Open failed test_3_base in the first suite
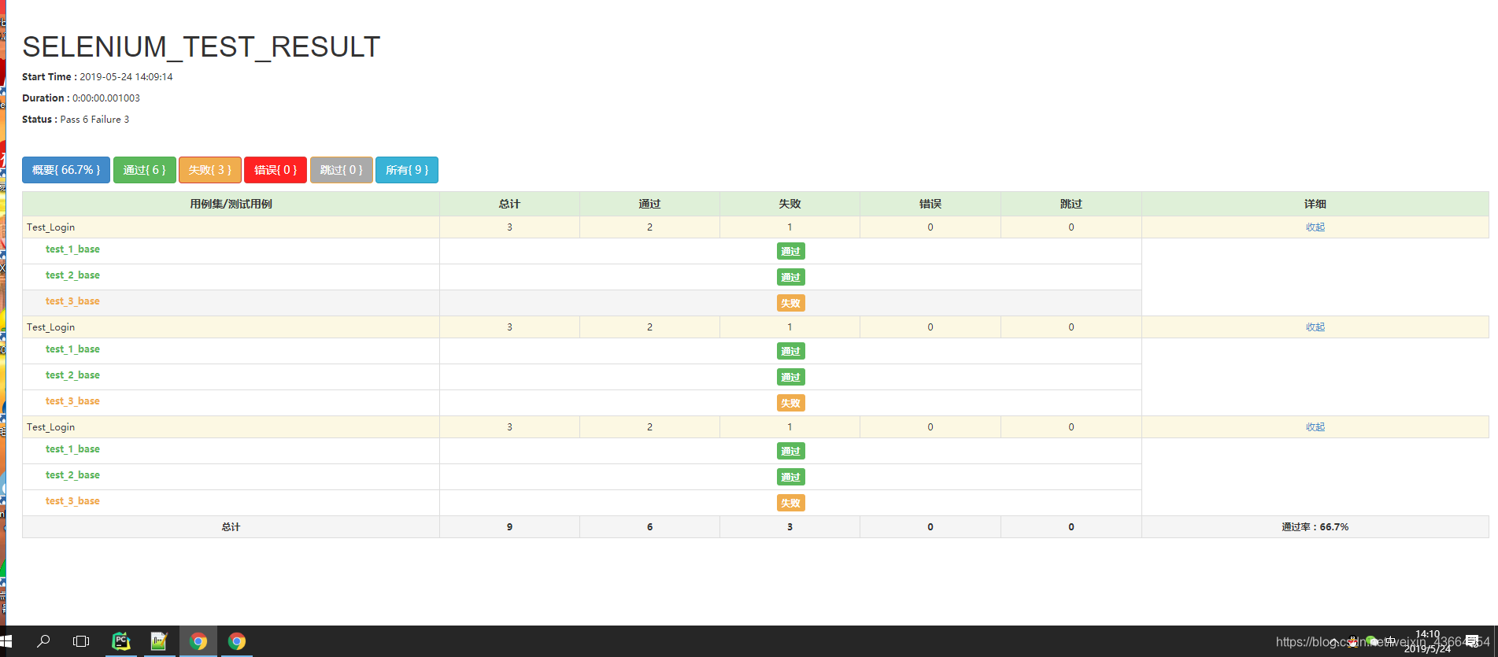The height and width of the screenshot is (657, 1498). click(72, 301)
